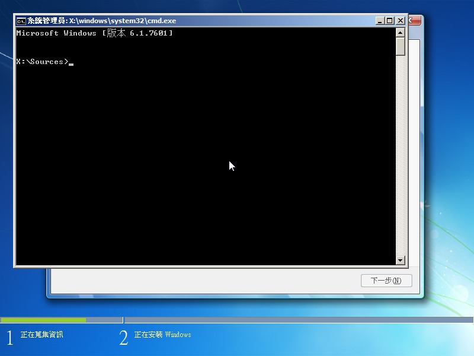Minimize the command prompt window
This screenshot has width=474, height=356.
click(x=380, y=21)
